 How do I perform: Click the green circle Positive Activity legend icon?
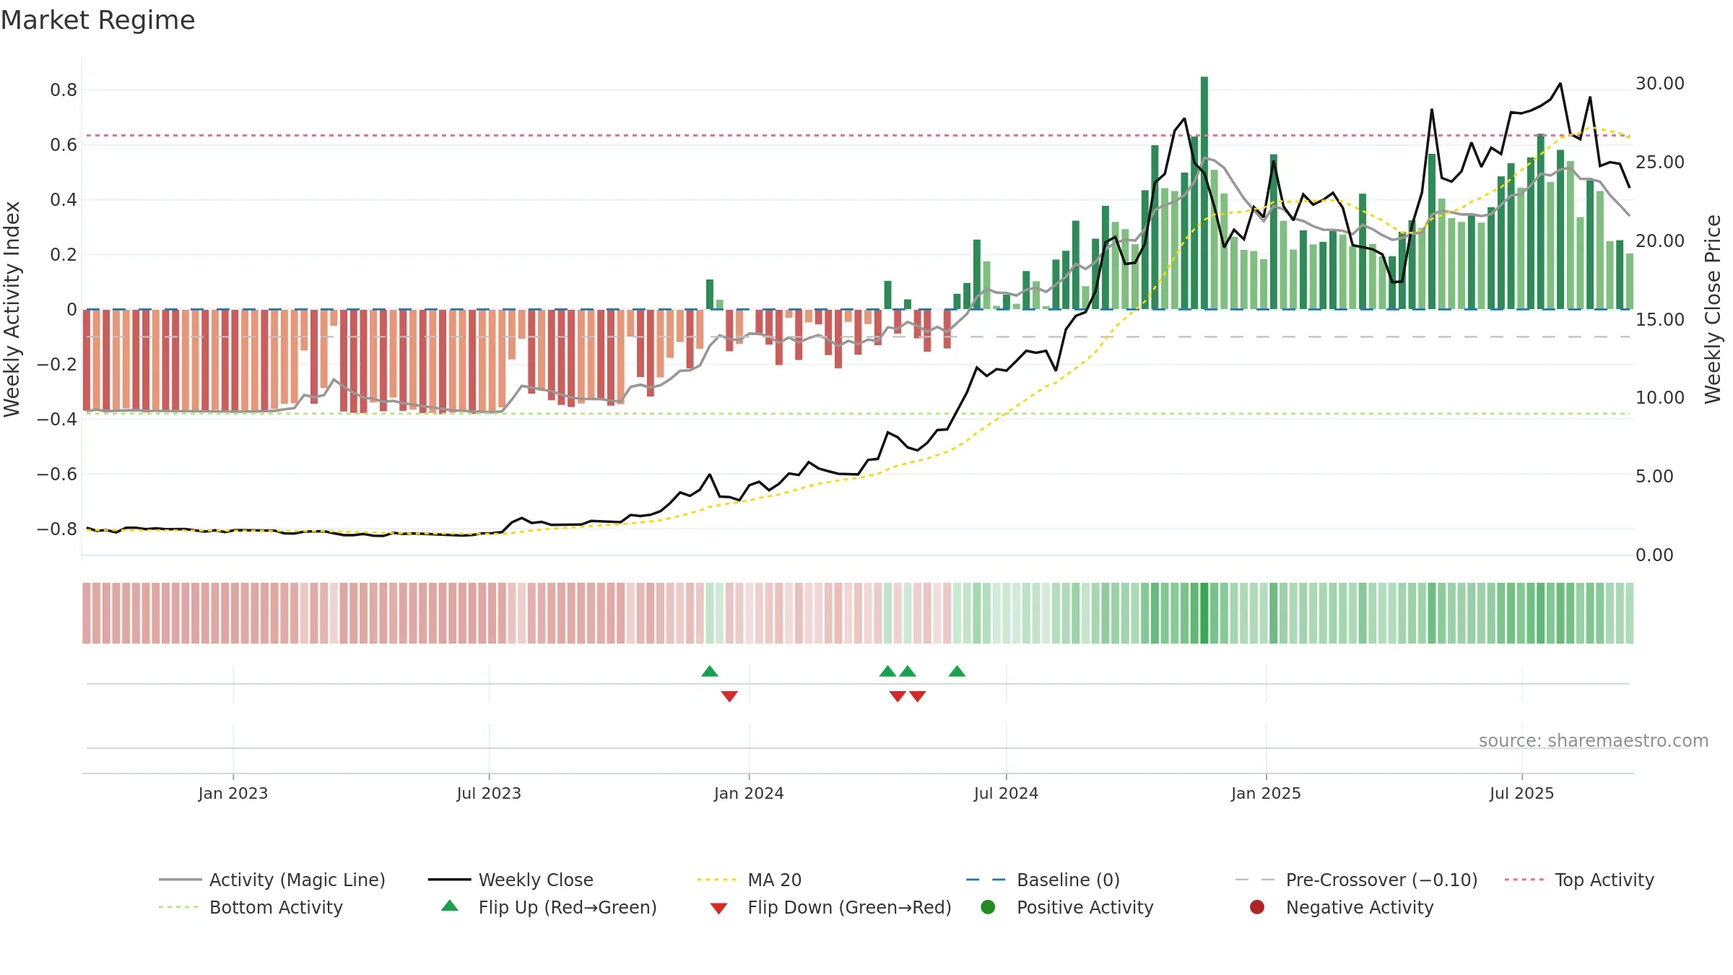988,906
